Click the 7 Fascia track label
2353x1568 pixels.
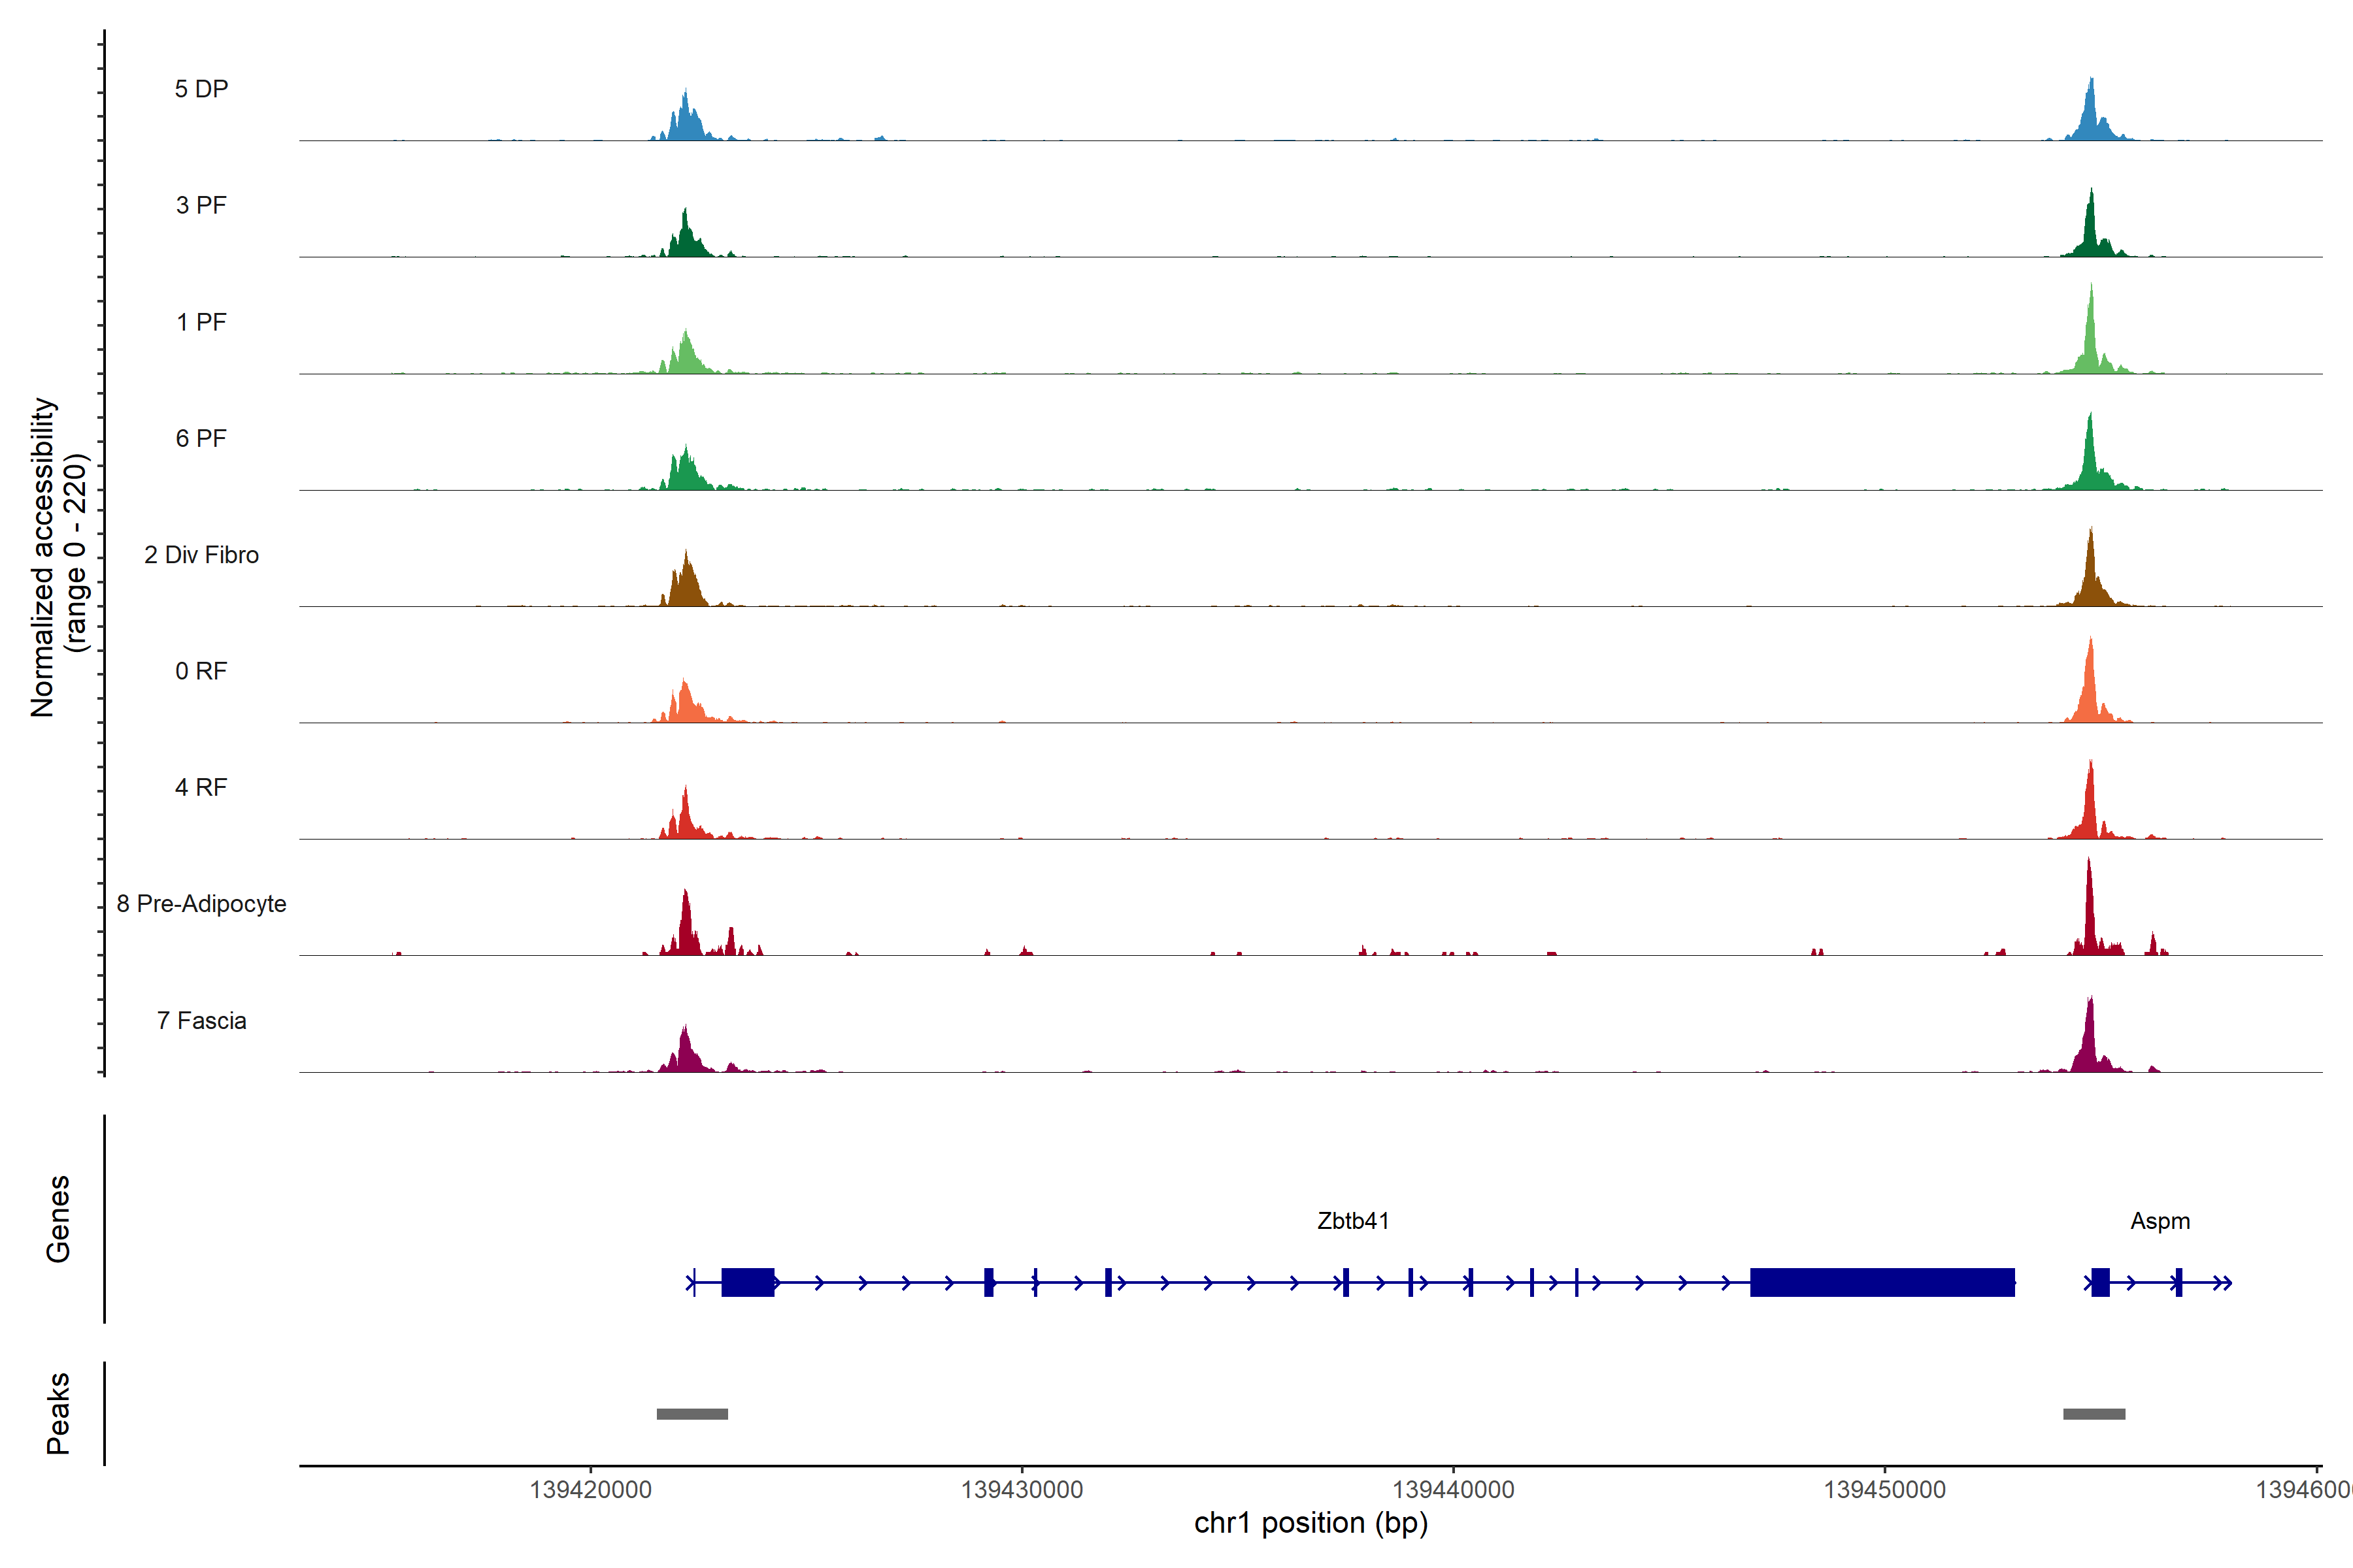(201, 1020)
